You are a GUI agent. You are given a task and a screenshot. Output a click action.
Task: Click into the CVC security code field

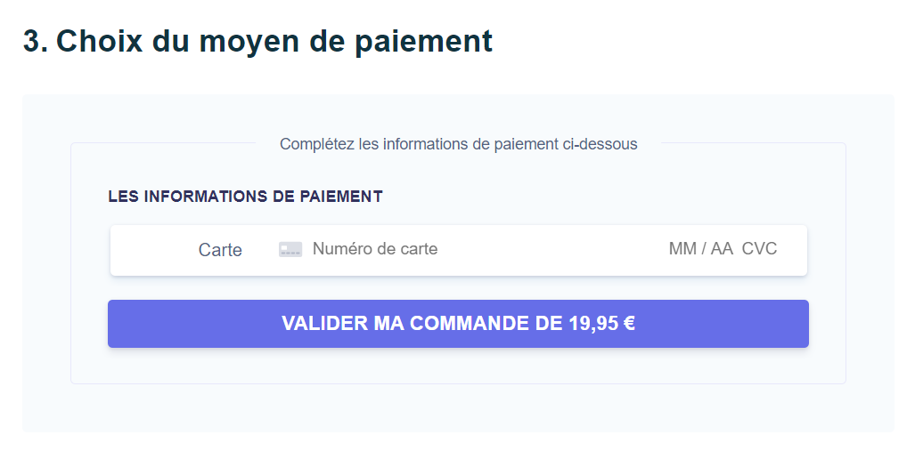click(759, 249)
